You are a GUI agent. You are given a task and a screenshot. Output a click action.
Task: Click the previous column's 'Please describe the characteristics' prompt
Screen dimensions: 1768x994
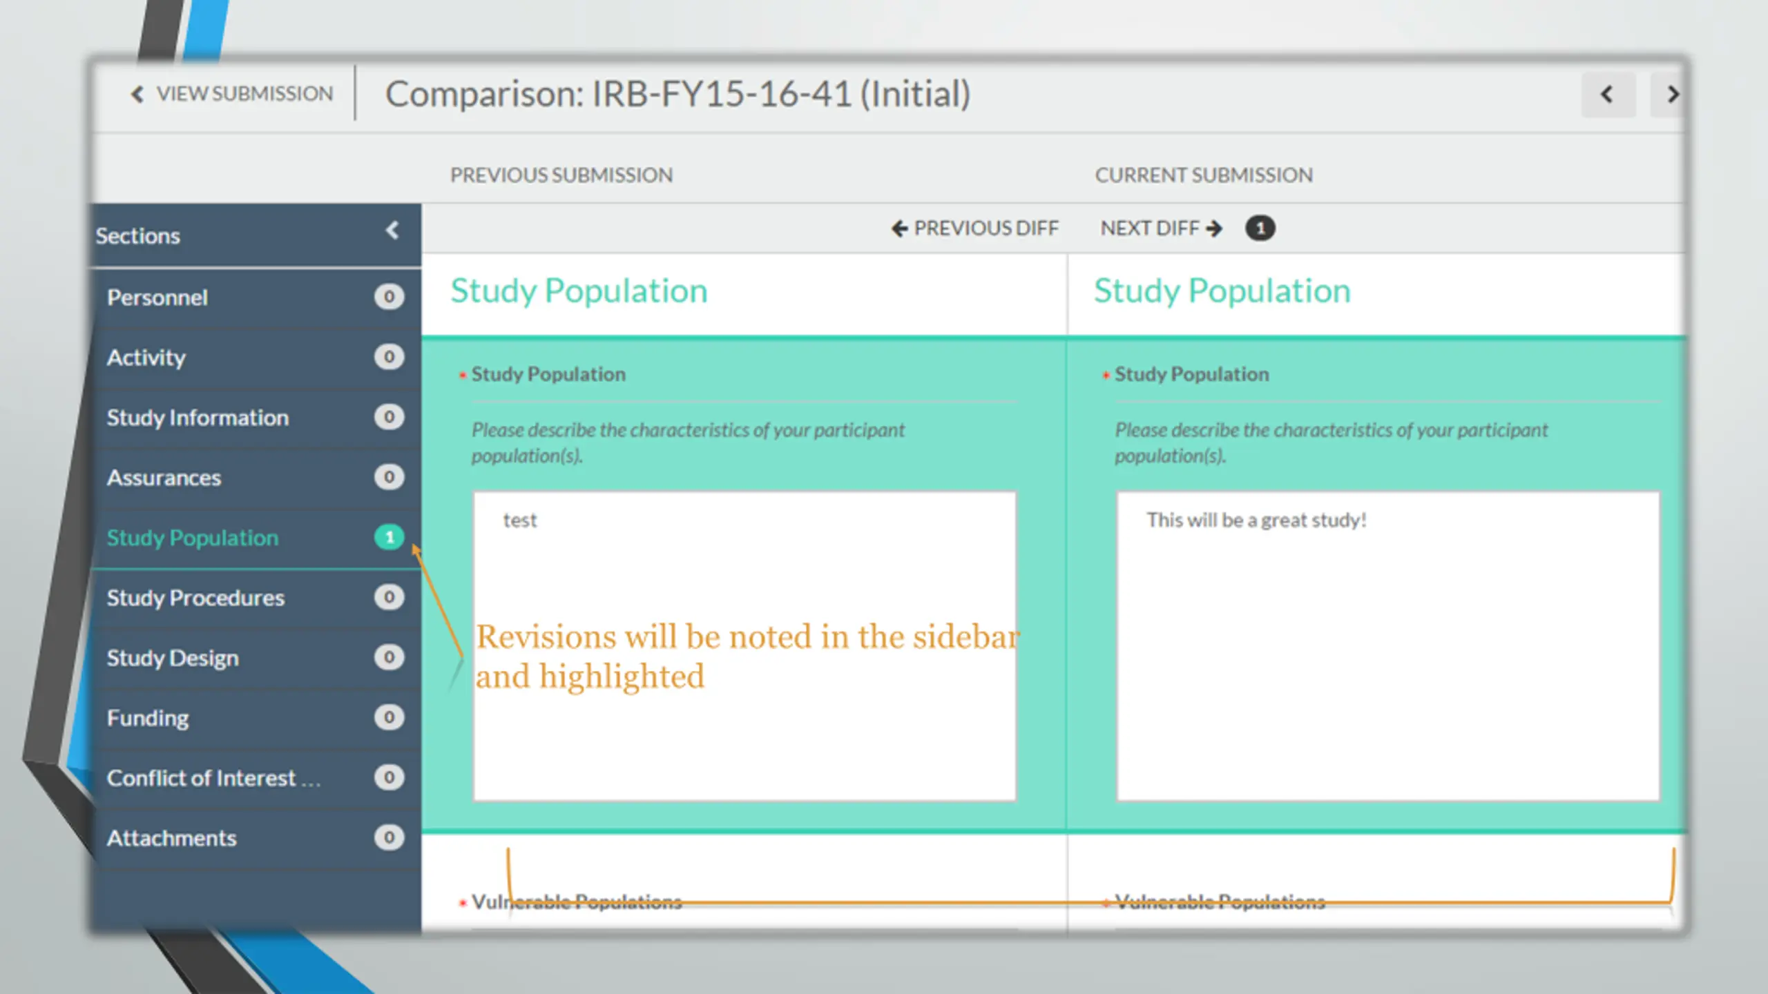coord(688,442)
